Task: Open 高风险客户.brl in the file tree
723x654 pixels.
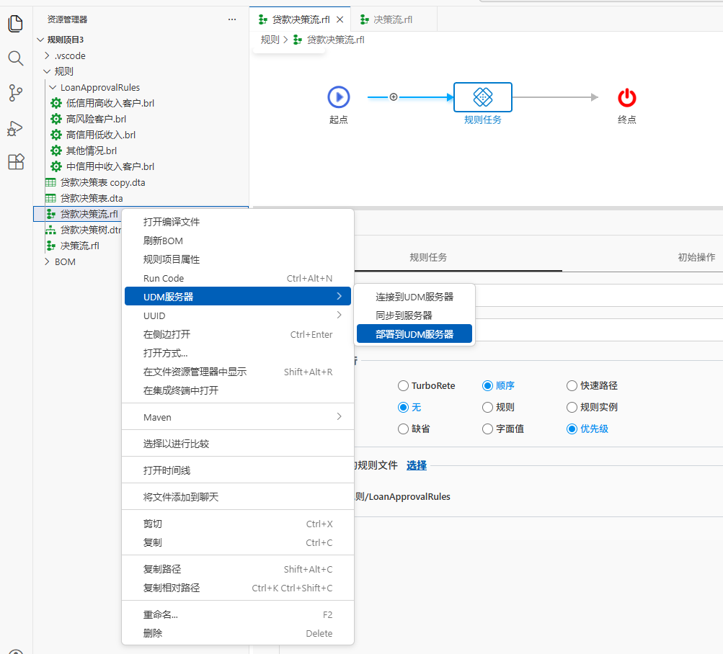Action: (x=96, y=119)
